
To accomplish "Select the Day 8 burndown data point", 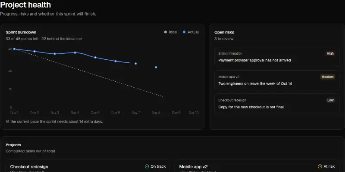I will [x=156, y=67].
